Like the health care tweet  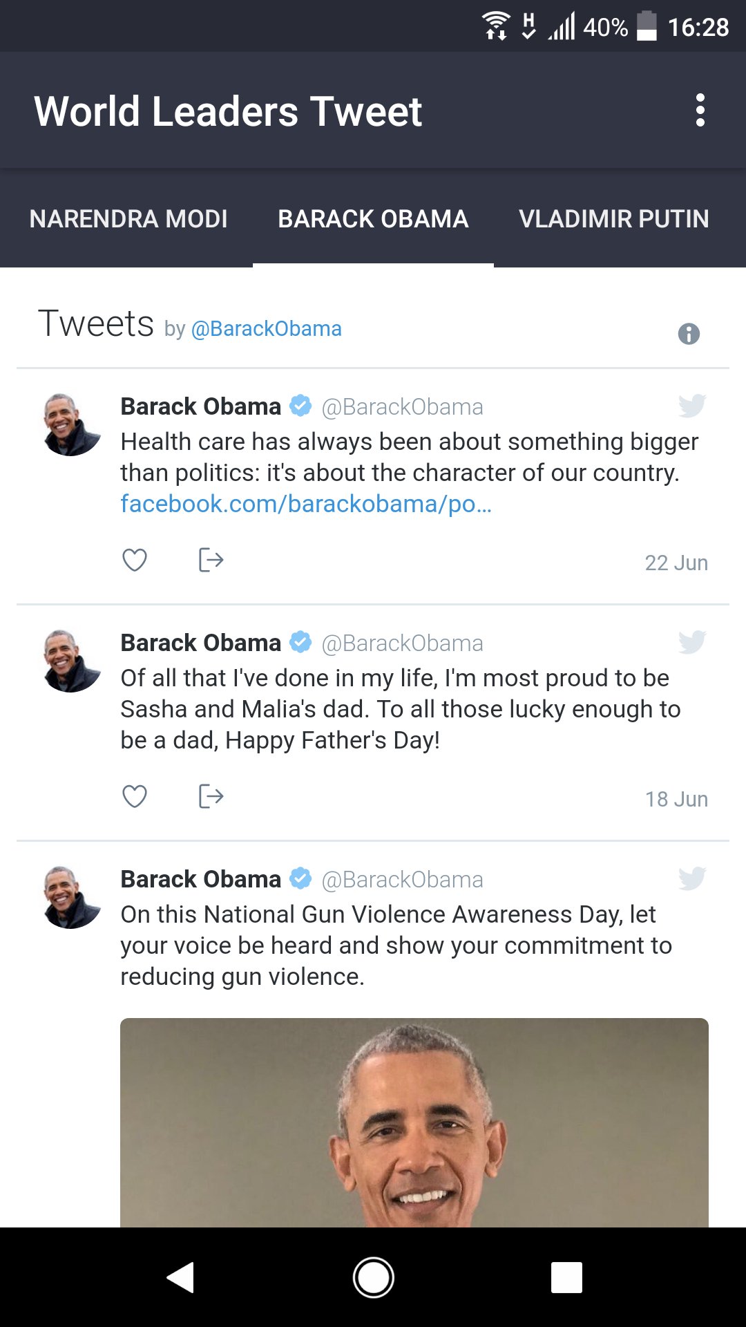point(135,561)
